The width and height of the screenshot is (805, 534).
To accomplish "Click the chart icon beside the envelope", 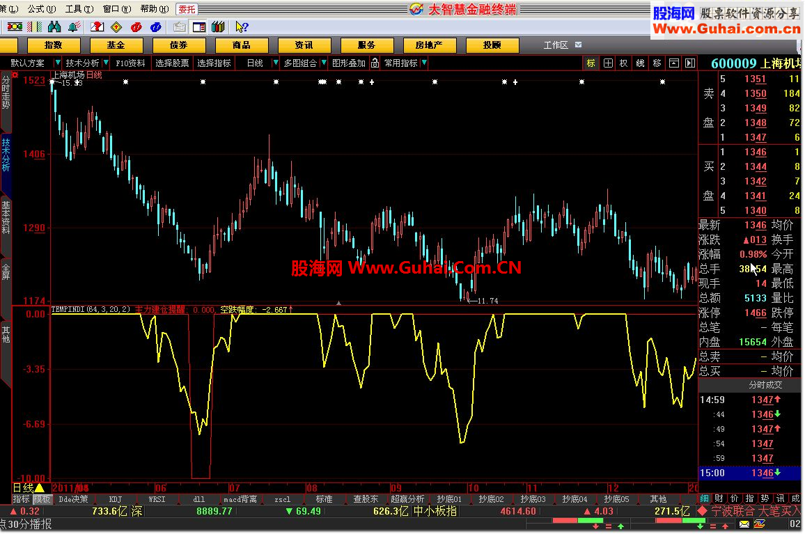I will 759,524.
